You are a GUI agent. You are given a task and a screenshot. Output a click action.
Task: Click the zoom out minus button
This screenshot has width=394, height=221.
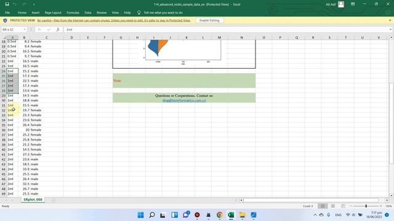coord(351,206)
